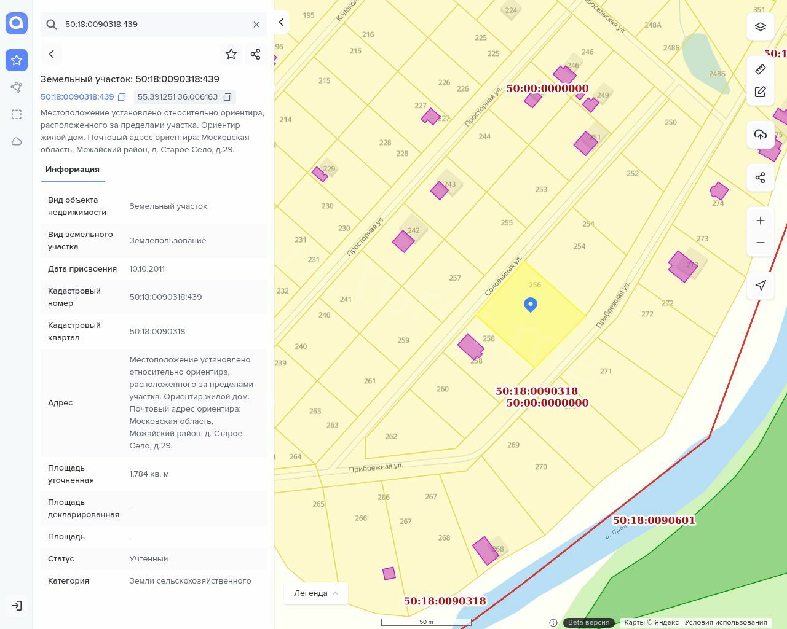Viewport: 787px width, 629px height.
Task: Zoom out of the map
Action: pos(760,243)
